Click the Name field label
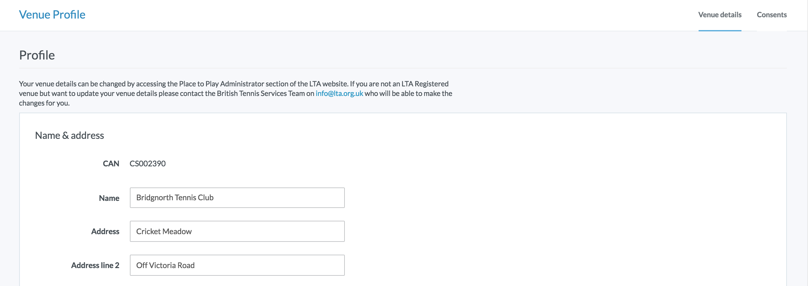Image resolution: width=808 pixels, height=286 pixels. (109, 198)
